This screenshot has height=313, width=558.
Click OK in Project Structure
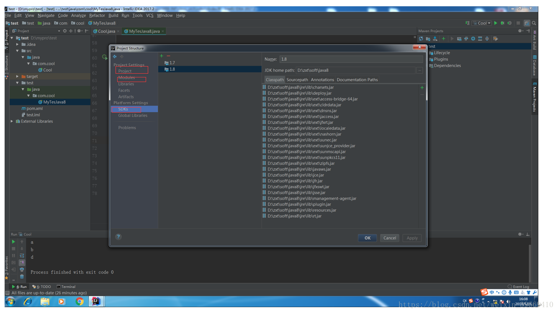368,238
